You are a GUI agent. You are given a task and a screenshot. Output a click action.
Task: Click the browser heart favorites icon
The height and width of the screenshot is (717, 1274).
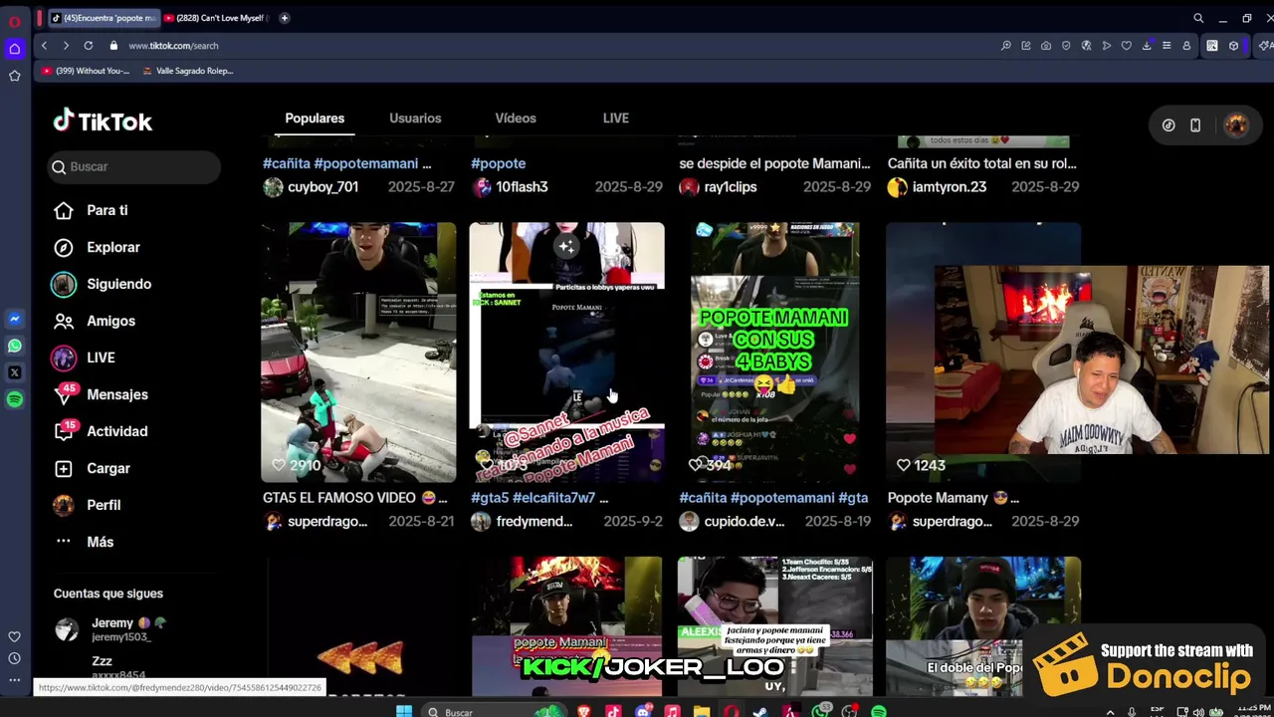point(1126,46)
